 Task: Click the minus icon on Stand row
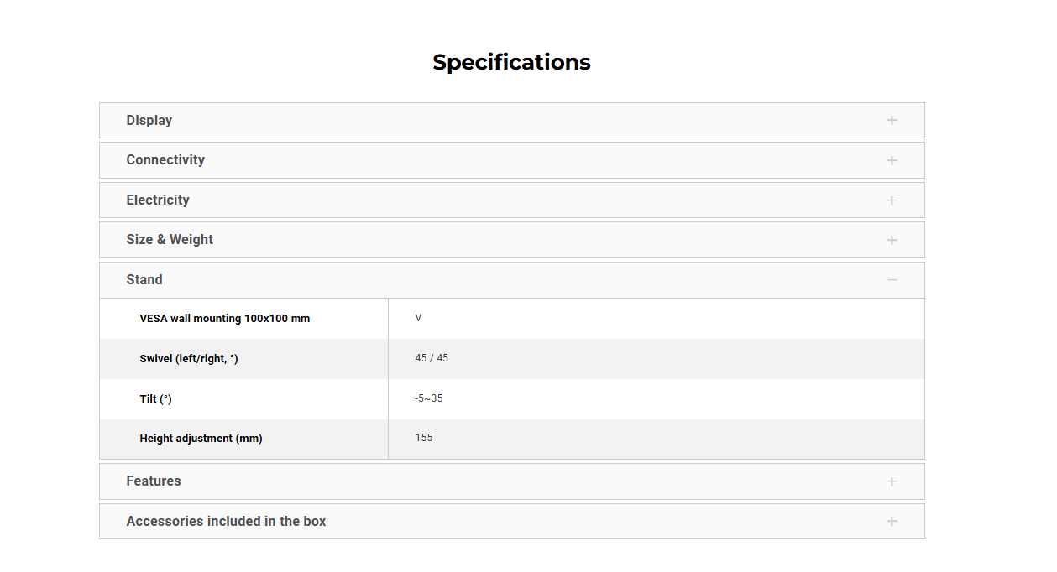pos(892,280)
